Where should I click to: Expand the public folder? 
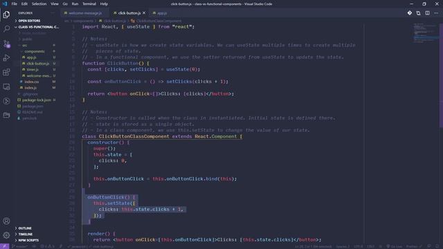click(x=27, y=39)
